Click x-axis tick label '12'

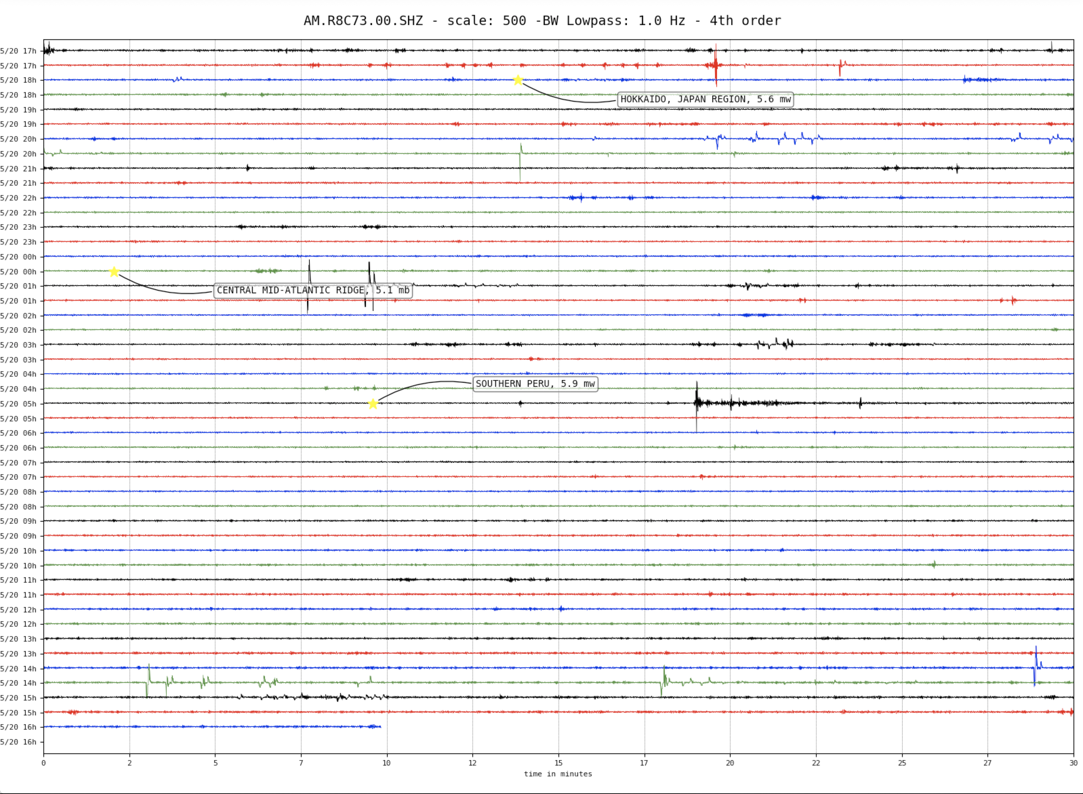click(472, 763)
